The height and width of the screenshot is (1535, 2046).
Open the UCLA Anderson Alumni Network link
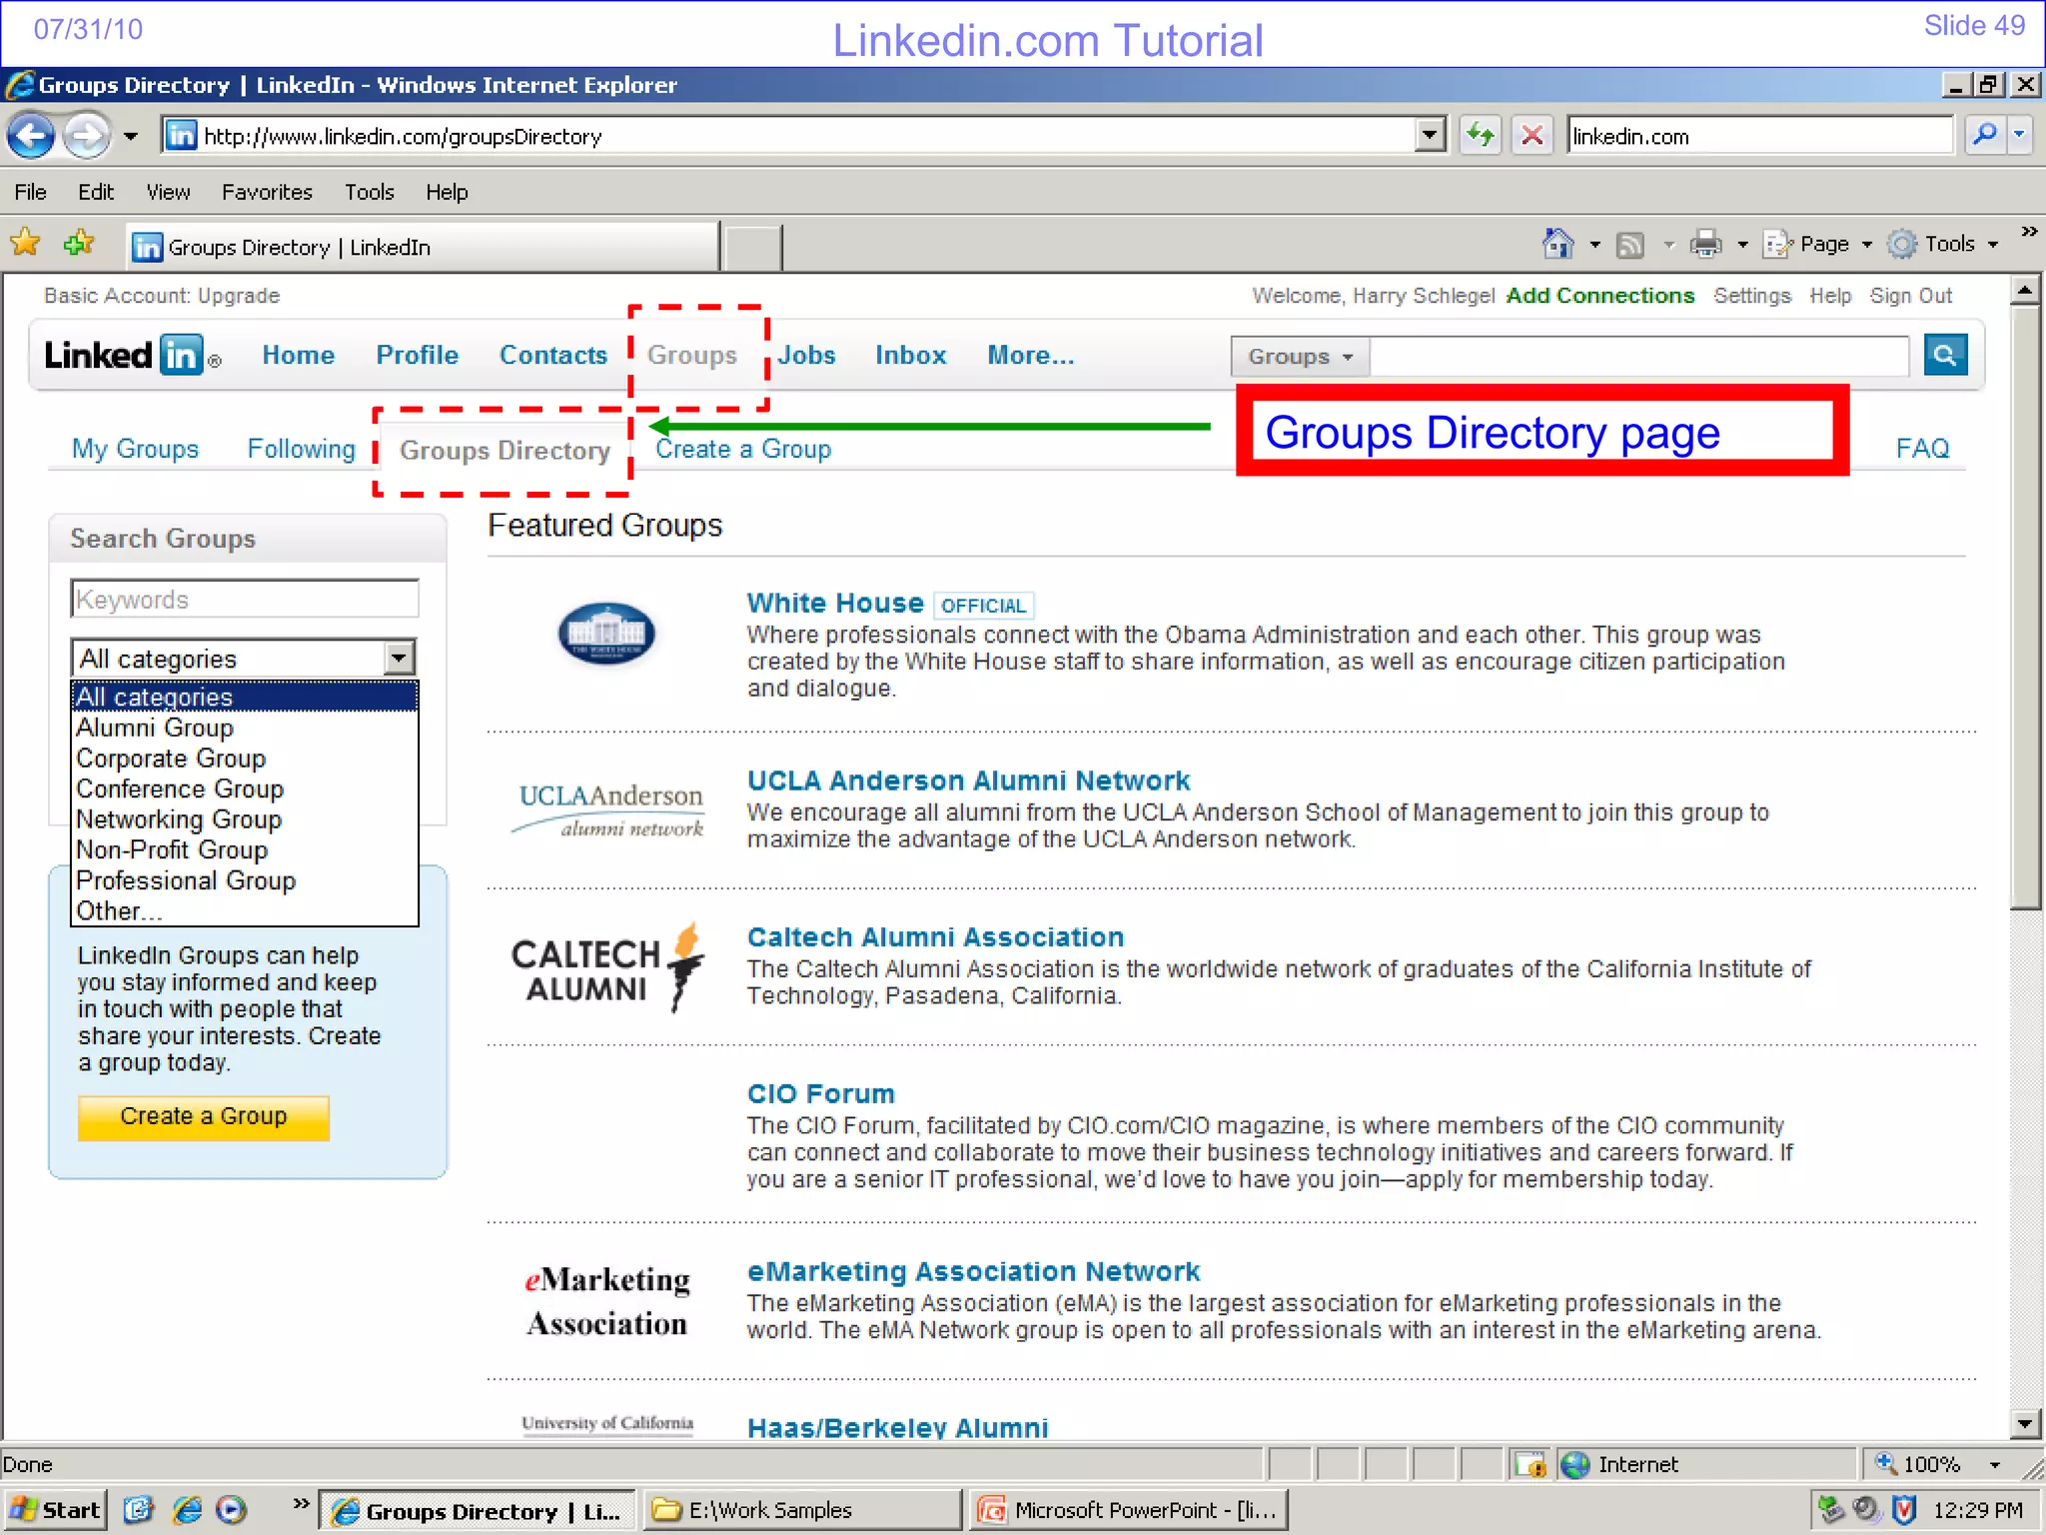(x=968, y=780)
